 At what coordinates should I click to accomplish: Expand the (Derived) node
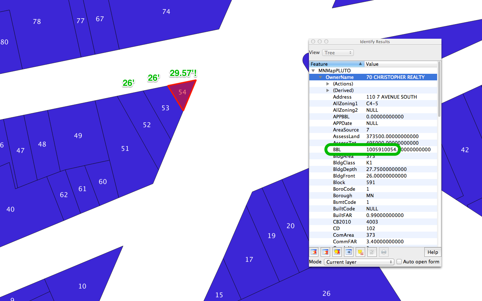click(x=328, y=90)
